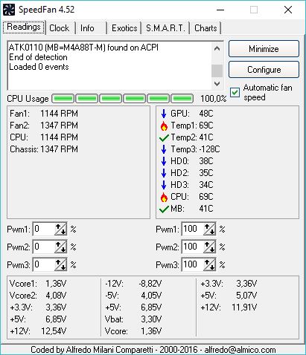Open the Charts tab
Image resolution: width=306 pixels, height=355 pixels.
[x=205, y=28]
